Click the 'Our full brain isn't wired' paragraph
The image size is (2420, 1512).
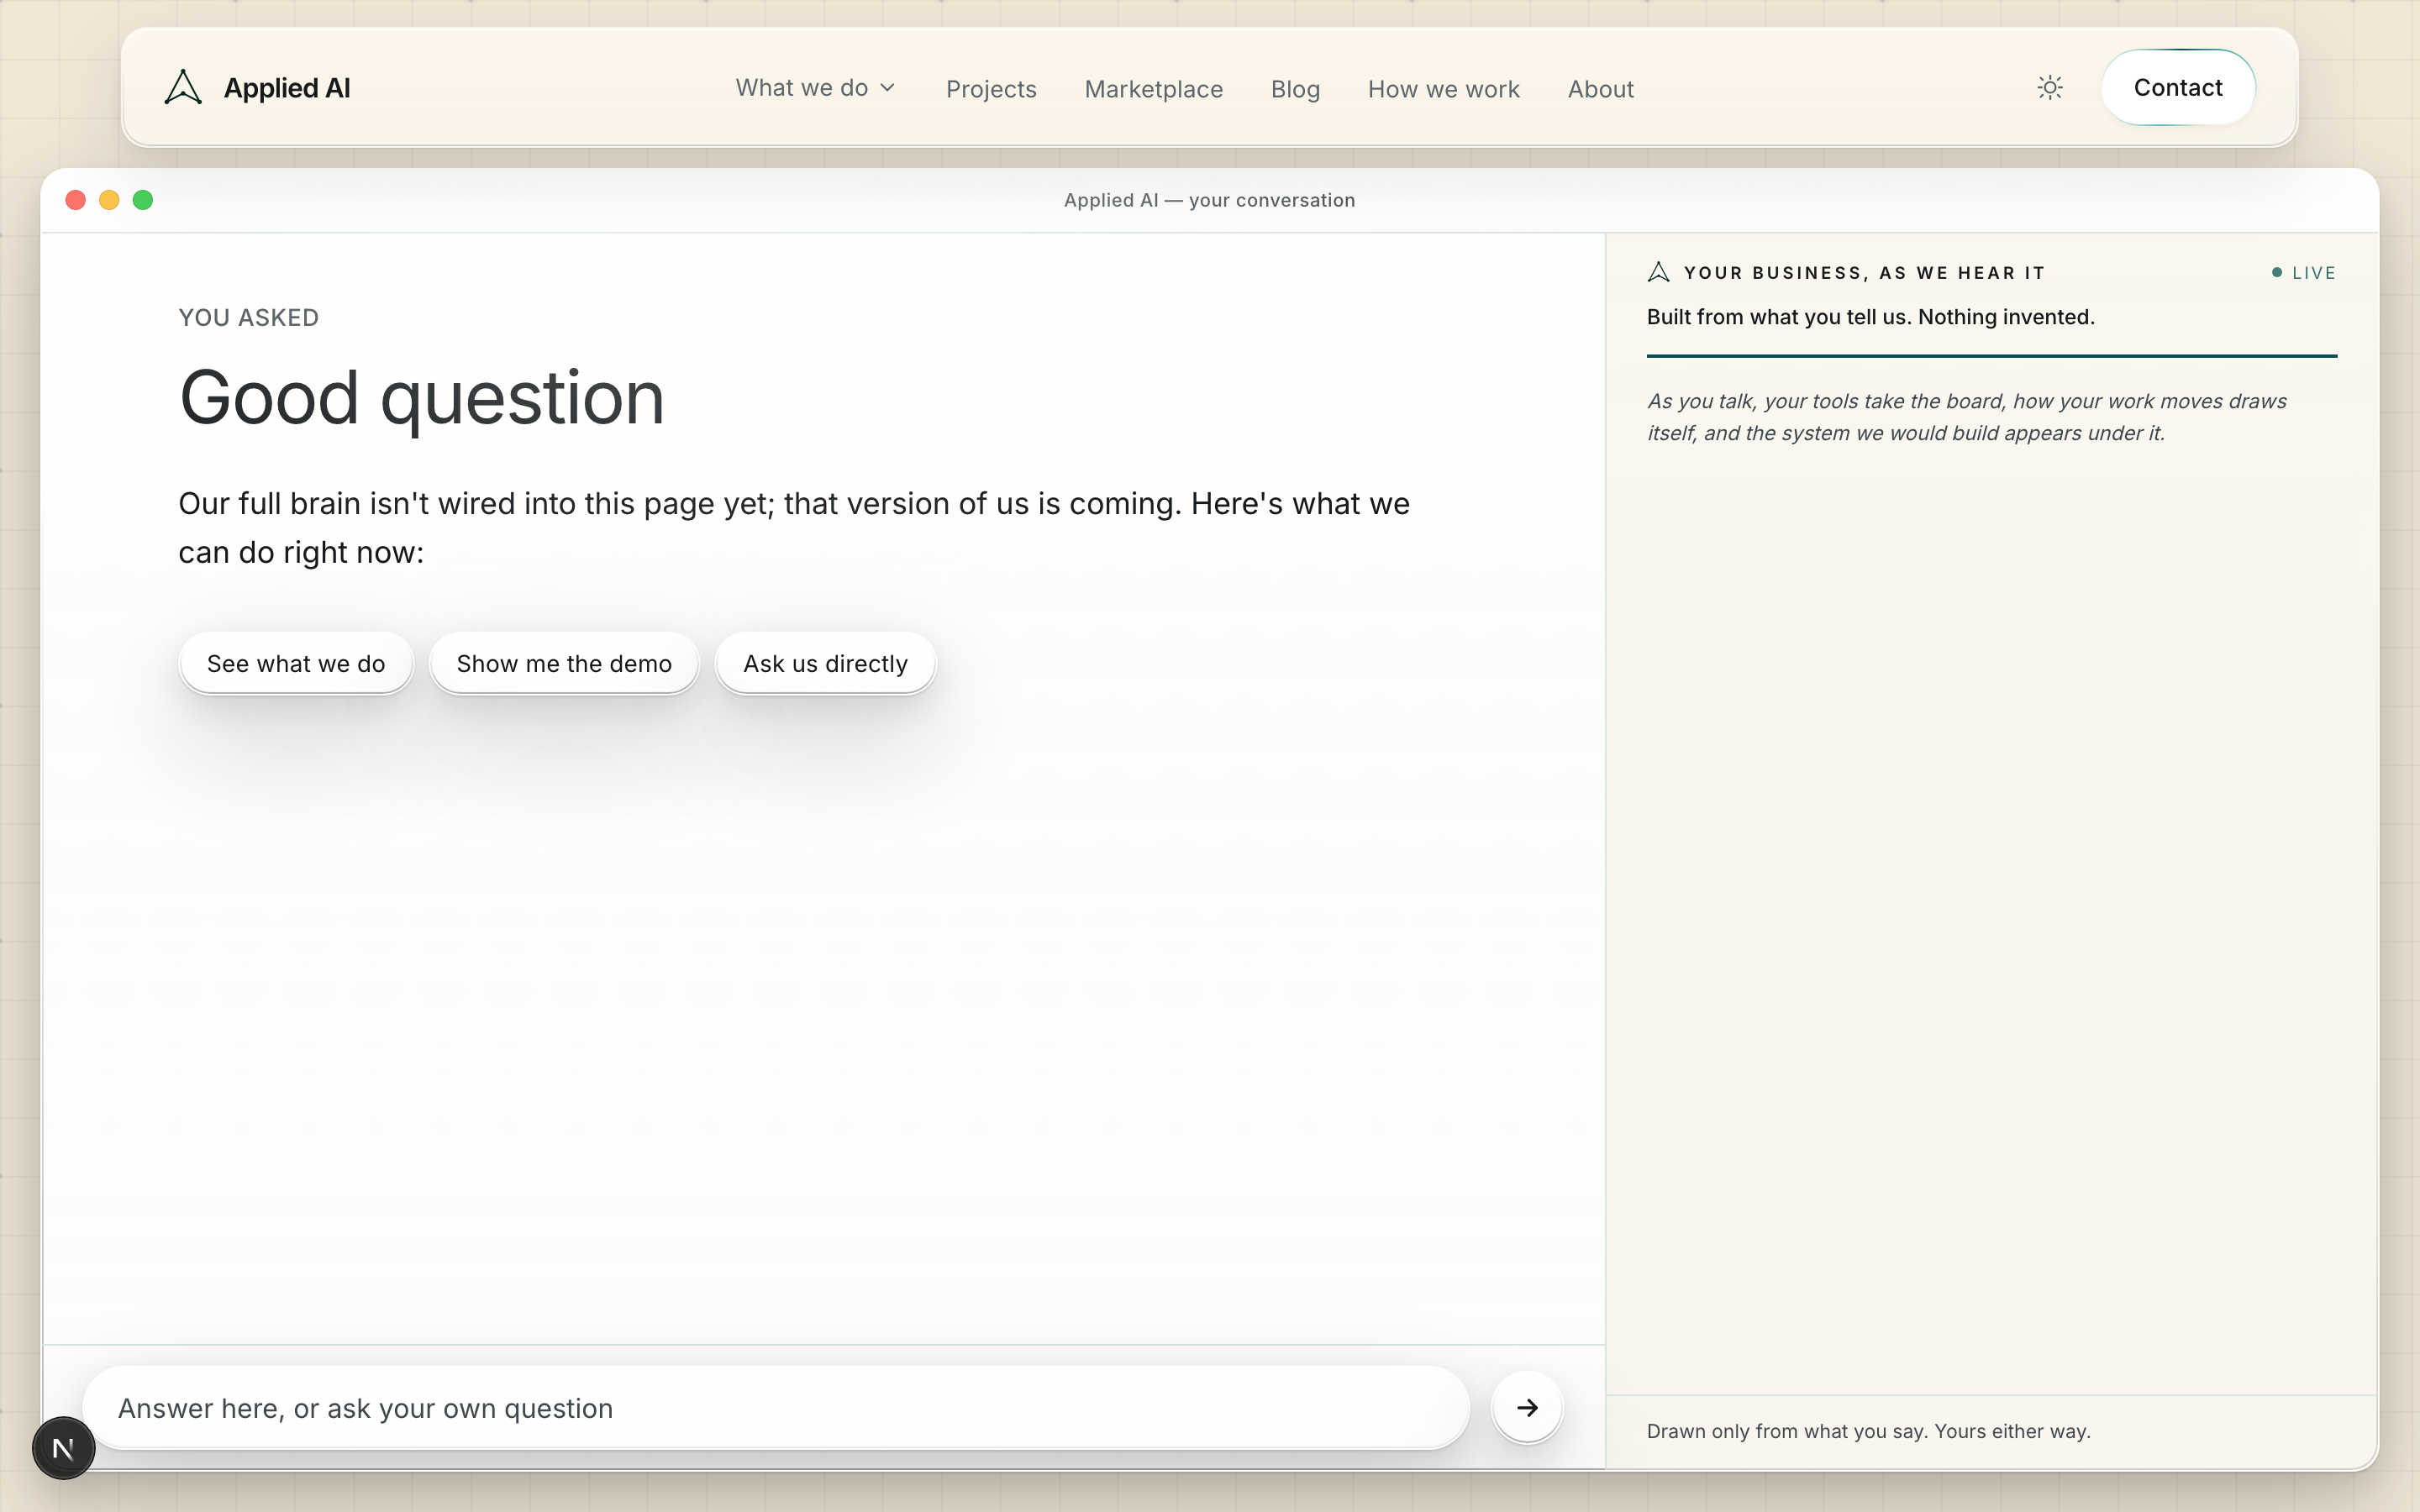[794, 527]
